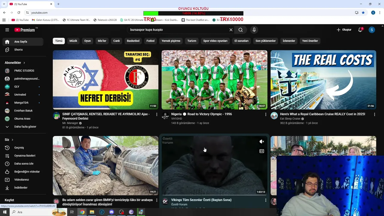Screen dimensions: 384x216
Task: Open 'Gelen Kutusu' Gmail bookmark
Action: pos(46,20)
